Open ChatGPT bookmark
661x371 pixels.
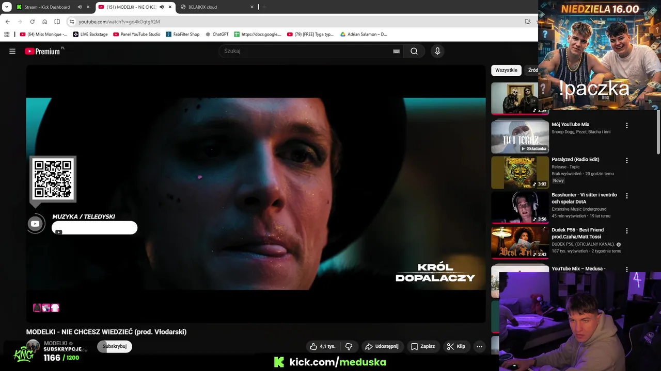tap(217, 35)
